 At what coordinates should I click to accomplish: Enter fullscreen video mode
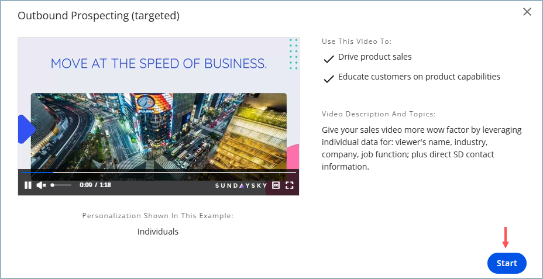pos(290,185)
